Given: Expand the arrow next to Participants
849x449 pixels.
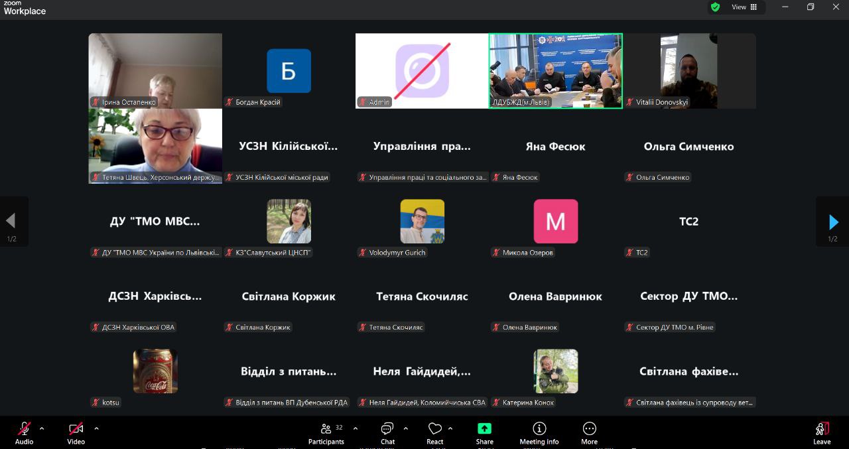Looking at the screenshot, I should coord(356,428).
